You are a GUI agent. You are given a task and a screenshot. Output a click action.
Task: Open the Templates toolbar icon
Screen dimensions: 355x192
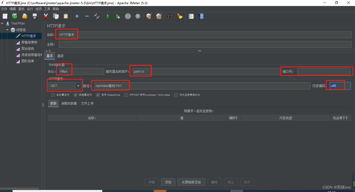[x=15, y=16]
